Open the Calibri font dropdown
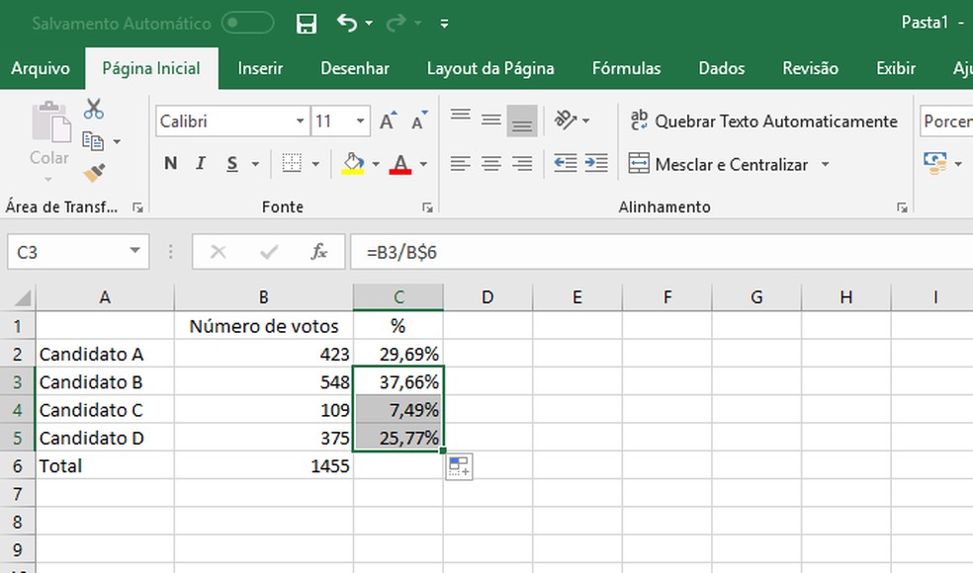 302,121
